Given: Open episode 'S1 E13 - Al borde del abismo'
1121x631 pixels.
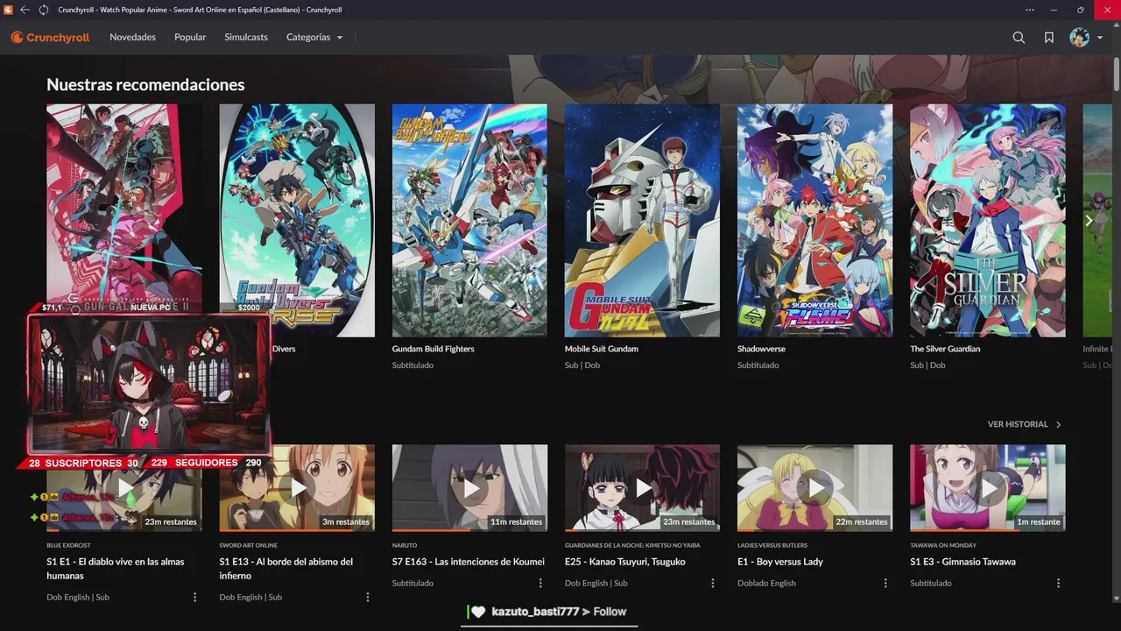Looking at the screenshot, I should pos(286,569).
